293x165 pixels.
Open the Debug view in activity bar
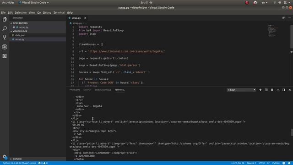pyautogui.click(x=5, y=47)
